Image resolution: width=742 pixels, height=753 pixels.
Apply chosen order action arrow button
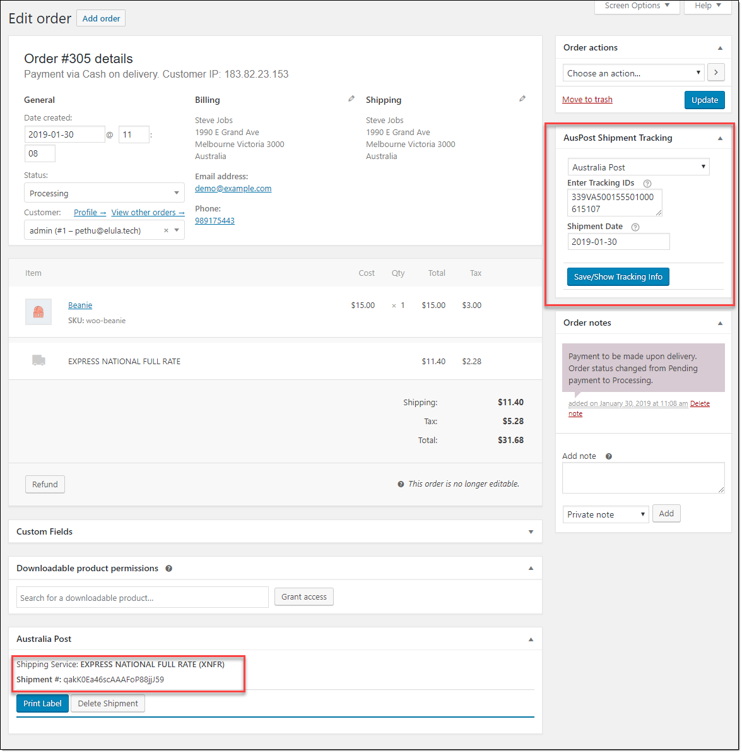[715, 73]
